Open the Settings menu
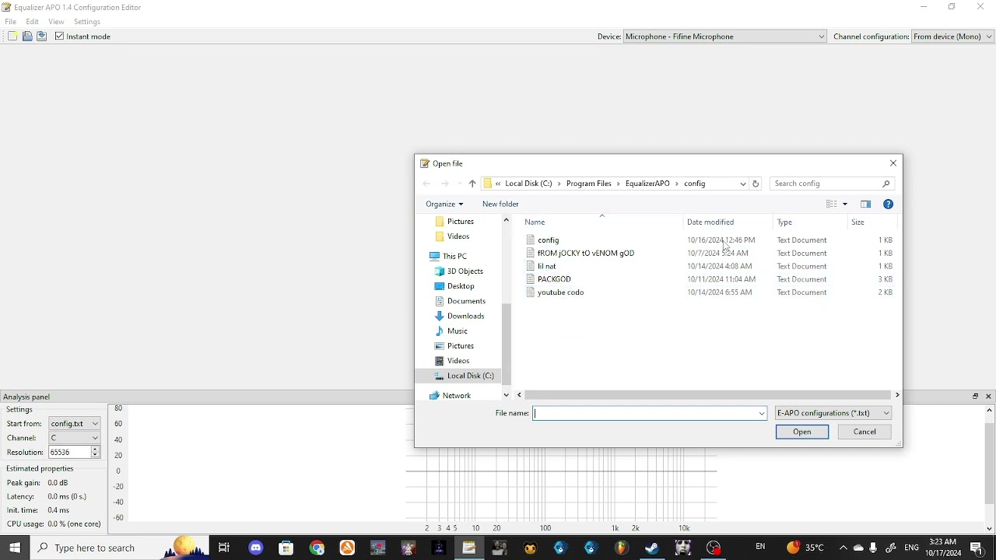Image resolution: width=996 pixels, height=560 pixels. (88, 22)
